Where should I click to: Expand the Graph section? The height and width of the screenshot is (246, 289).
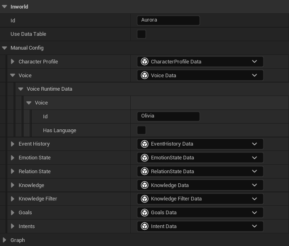coord(4,240)
